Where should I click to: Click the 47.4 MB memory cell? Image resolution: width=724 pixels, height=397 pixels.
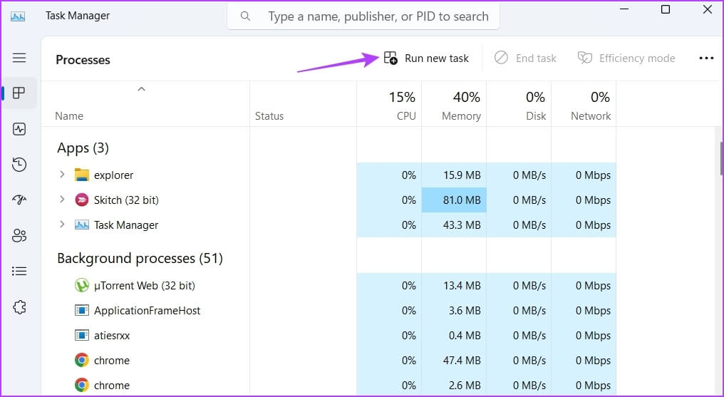click(454, 361)
